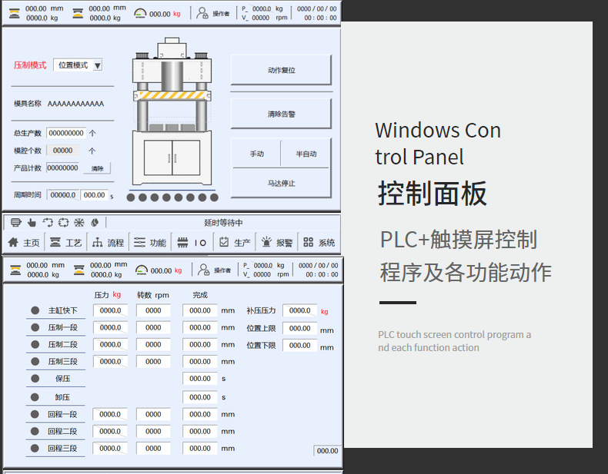Click the 位置下限 value field

pyautogui.click(x=299, y=345)
